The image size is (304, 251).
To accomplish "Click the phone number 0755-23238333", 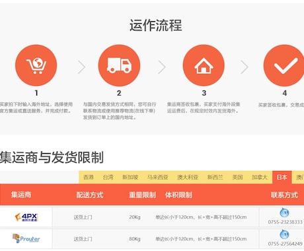I will [x=285, y=222].
